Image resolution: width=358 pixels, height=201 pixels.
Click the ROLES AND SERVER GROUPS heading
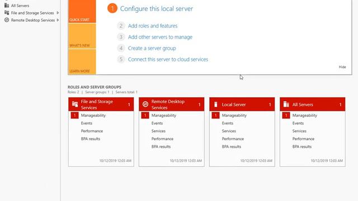coord(95,87)
